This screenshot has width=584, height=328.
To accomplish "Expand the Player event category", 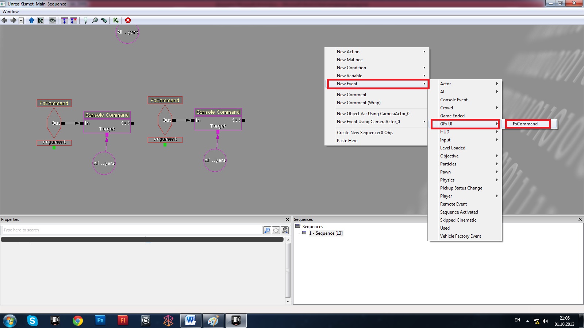I will pos(465,196).
